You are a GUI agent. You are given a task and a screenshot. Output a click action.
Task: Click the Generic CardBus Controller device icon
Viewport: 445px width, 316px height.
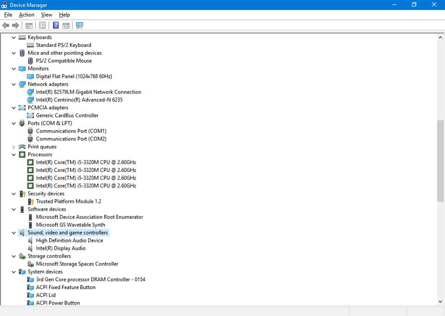31,115
